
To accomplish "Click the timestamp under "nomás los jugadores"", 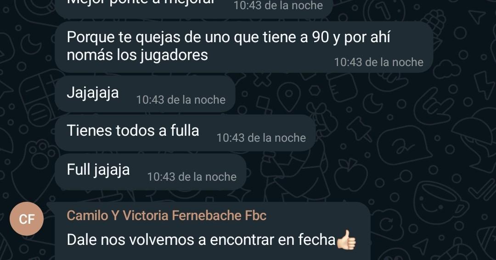I will (378, 62).
